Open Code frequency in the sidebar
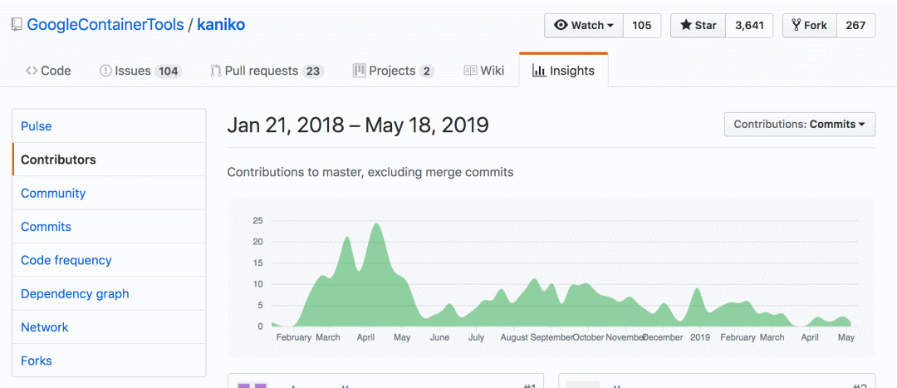The width and height of the screenshot is (897, 388). (109, 260)
